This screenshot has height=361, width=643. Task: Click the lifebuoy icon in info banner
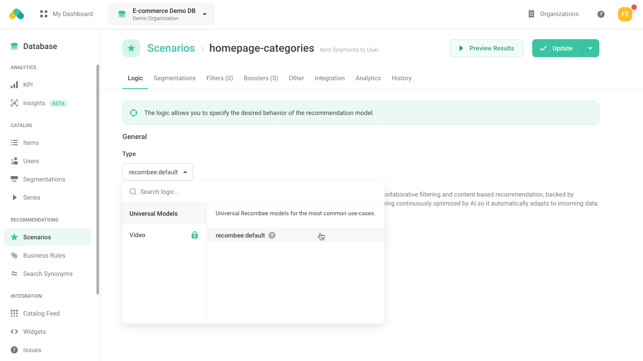click(x=134, y=113)
